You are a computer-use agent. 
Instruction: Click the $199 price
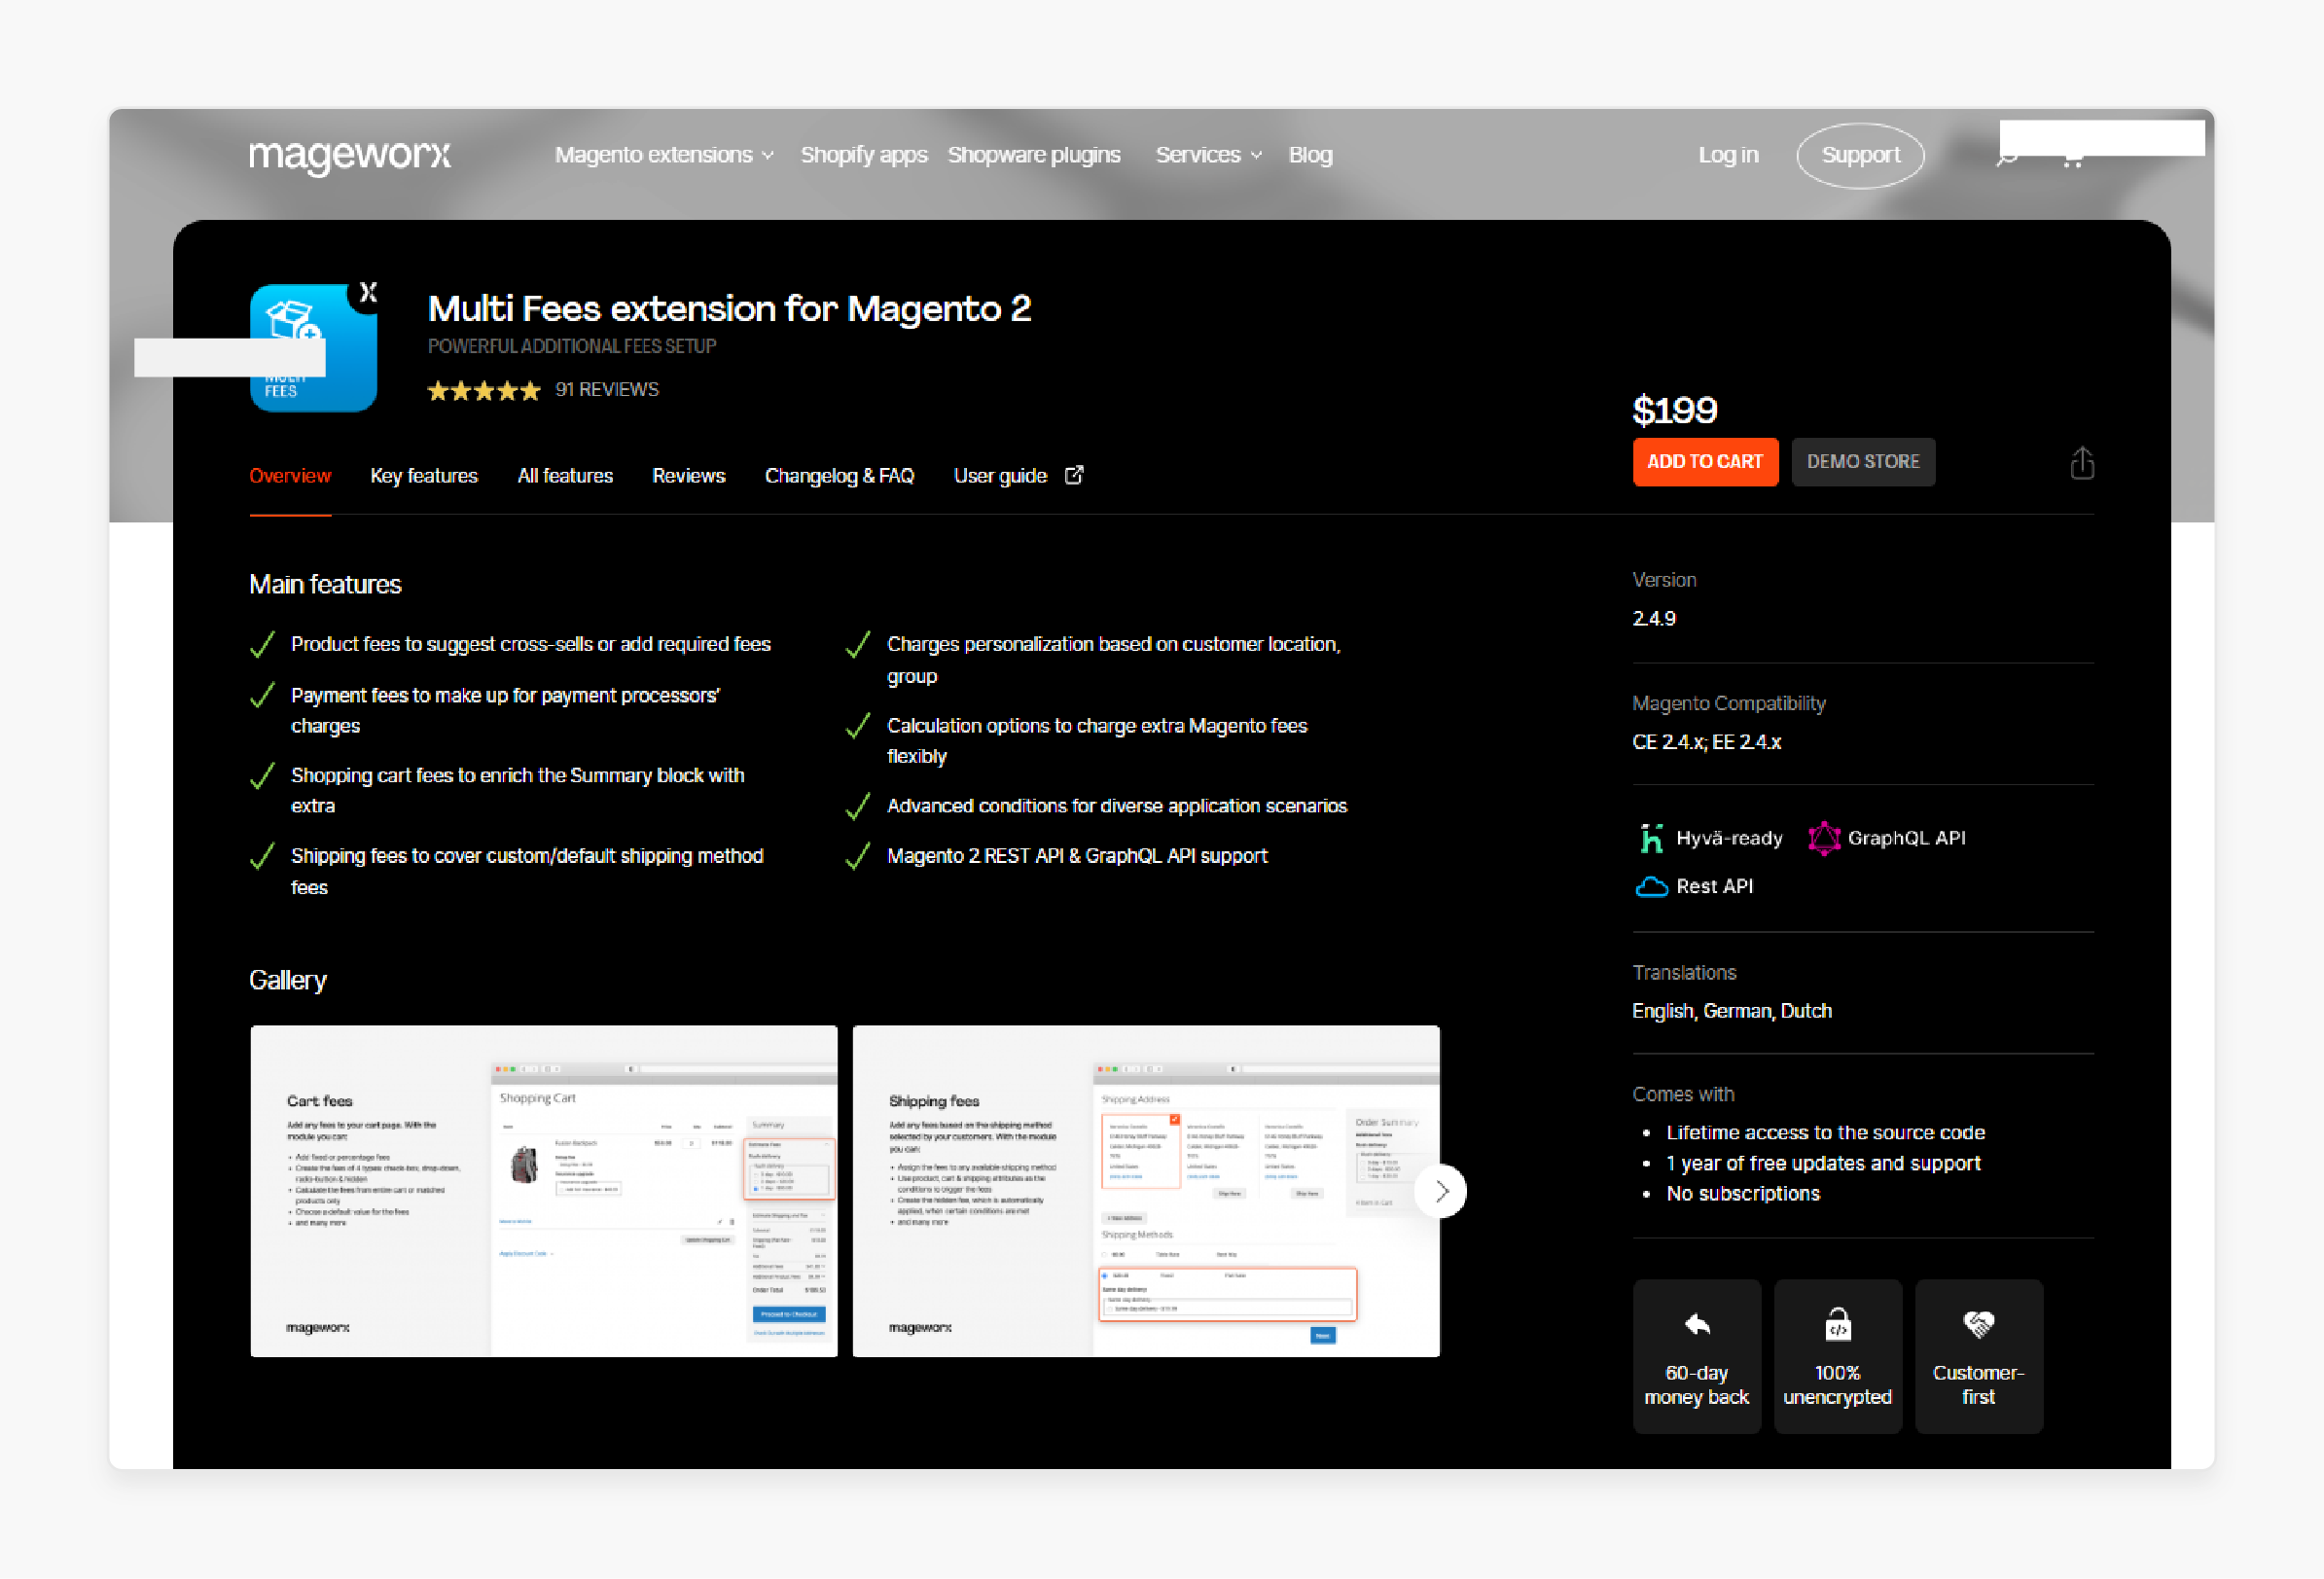coord(1674,411)
